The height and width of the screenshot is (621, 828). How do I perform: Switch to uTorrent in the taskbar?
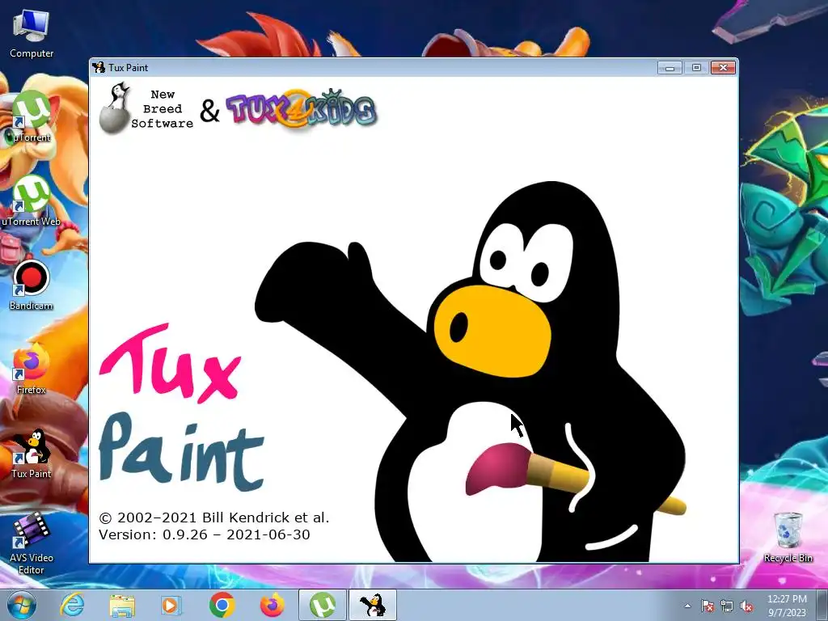click(x=323, y=605)
